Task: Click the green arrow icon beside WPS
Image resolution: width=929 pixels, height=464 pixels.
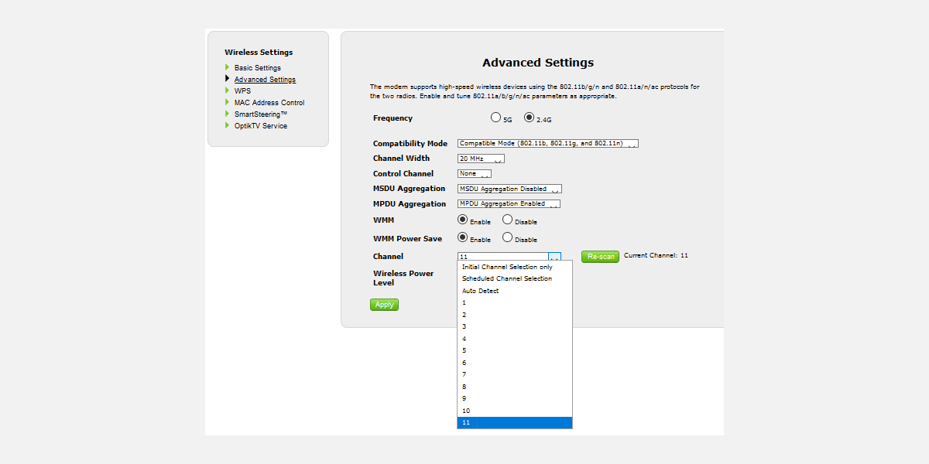Action: [227, 90]
